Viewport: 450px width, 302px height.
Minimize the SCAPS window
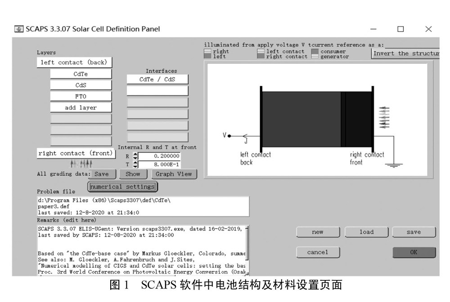[373, 29]
